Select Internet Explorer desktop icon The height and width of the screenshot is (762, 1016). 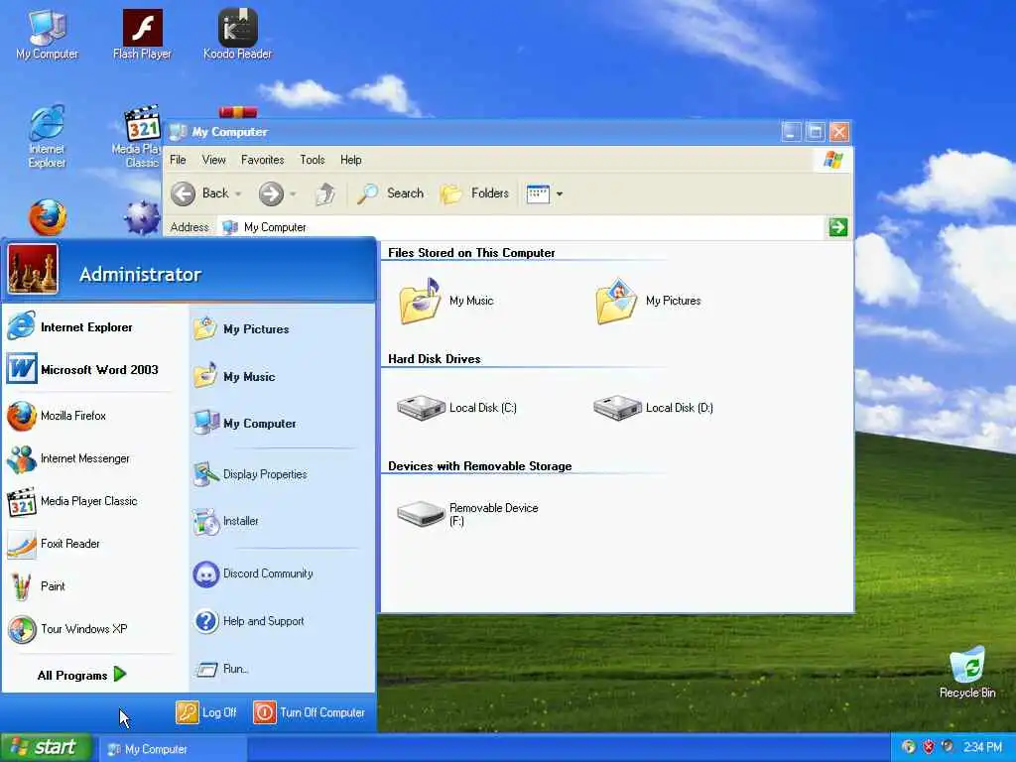(47, 137)
